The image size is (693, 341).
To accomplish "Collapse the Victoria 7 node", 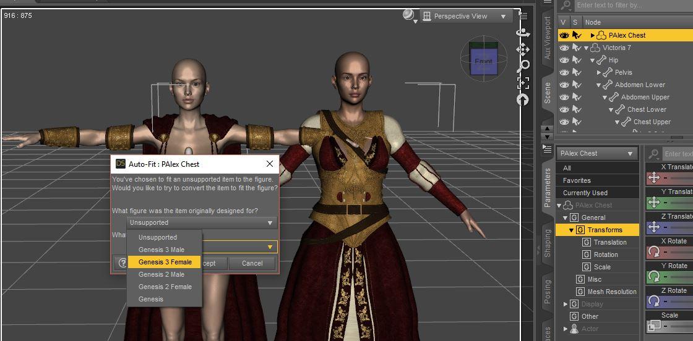I will coord(587,48).
